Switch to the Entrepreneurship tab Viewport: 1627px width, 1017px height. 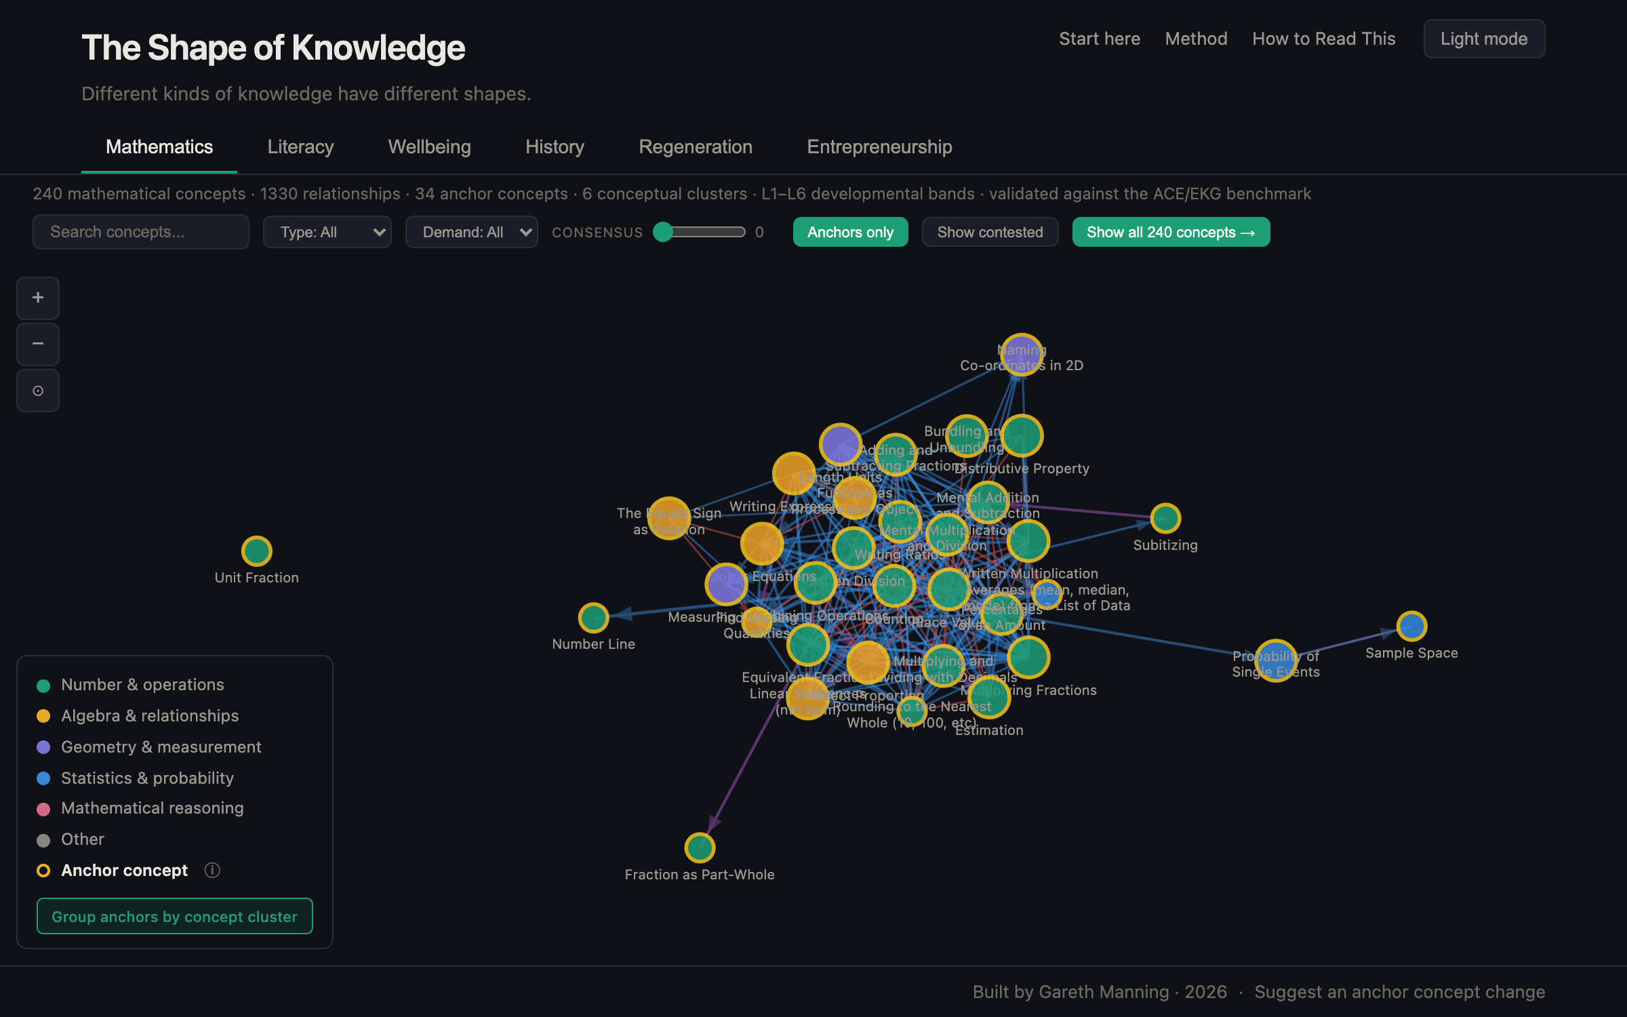[x=879, y=146]
